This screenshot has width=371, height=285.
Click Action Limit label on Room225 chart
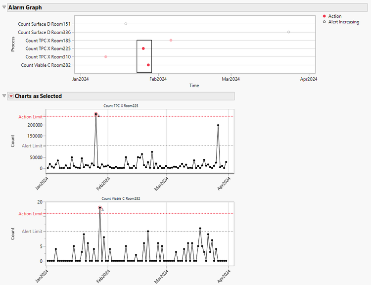coord(30,117)
